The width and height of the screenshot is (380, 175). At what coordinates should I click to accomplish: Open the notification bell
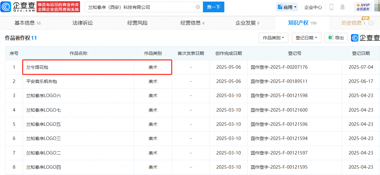click(x=343, y=7)
